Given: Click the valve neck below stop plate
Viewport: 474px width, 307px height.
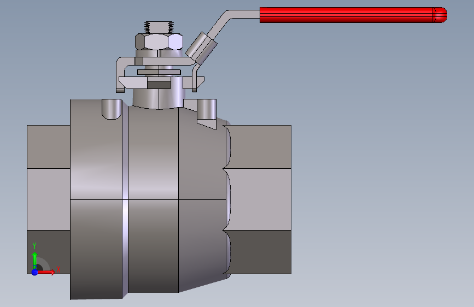Looking at the screenshot, I should [x=159, y=98].
